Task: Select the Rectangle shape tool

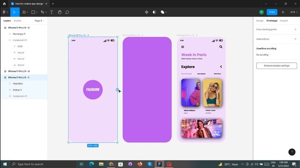Action: (x=33, y=12)
